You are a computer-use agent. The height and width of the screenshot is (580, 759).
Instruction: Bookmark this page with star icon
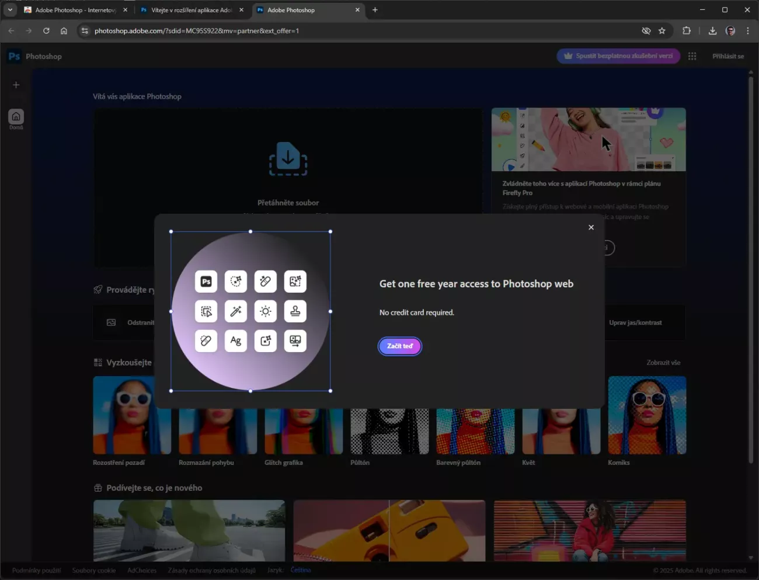(x=662, y=31)
